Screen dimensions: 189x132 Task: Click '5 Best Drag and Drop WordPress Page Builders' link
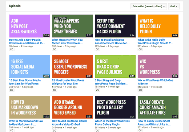coord(112,82)
